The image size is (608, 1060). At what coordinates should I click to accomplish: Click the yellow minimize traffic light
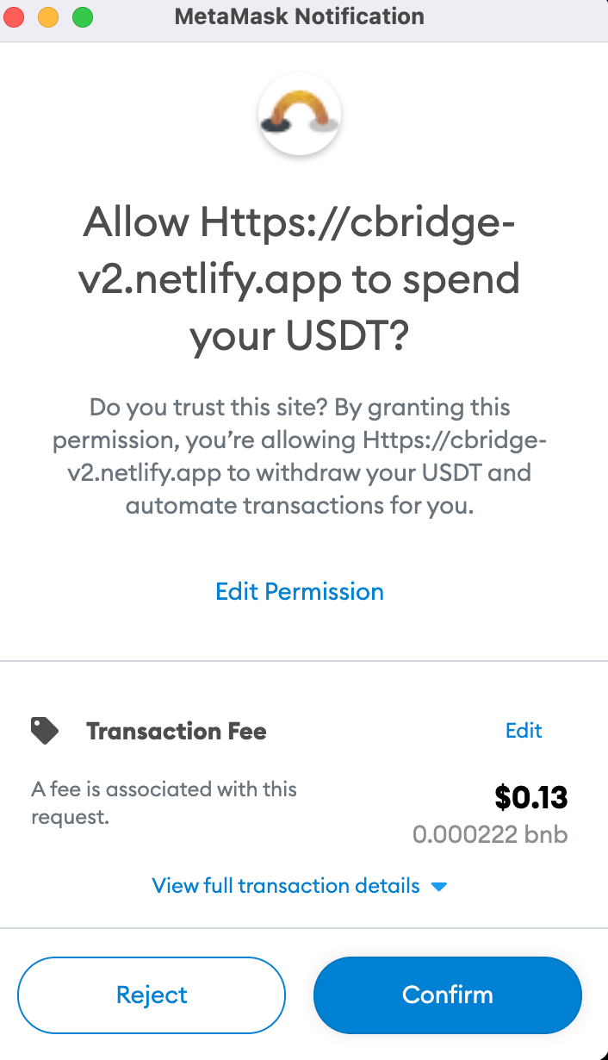tap(47, 16)
